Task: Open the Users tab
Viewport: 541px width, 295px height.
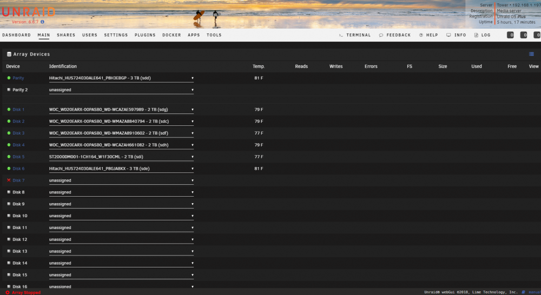Action: point(90,35)
